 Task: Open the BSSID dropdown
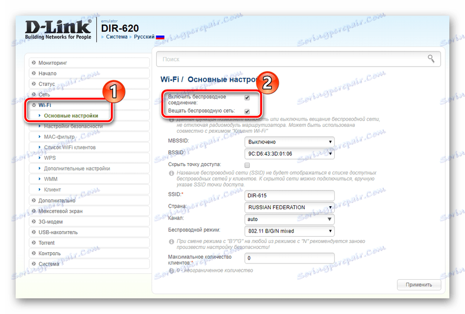(289, 154)
